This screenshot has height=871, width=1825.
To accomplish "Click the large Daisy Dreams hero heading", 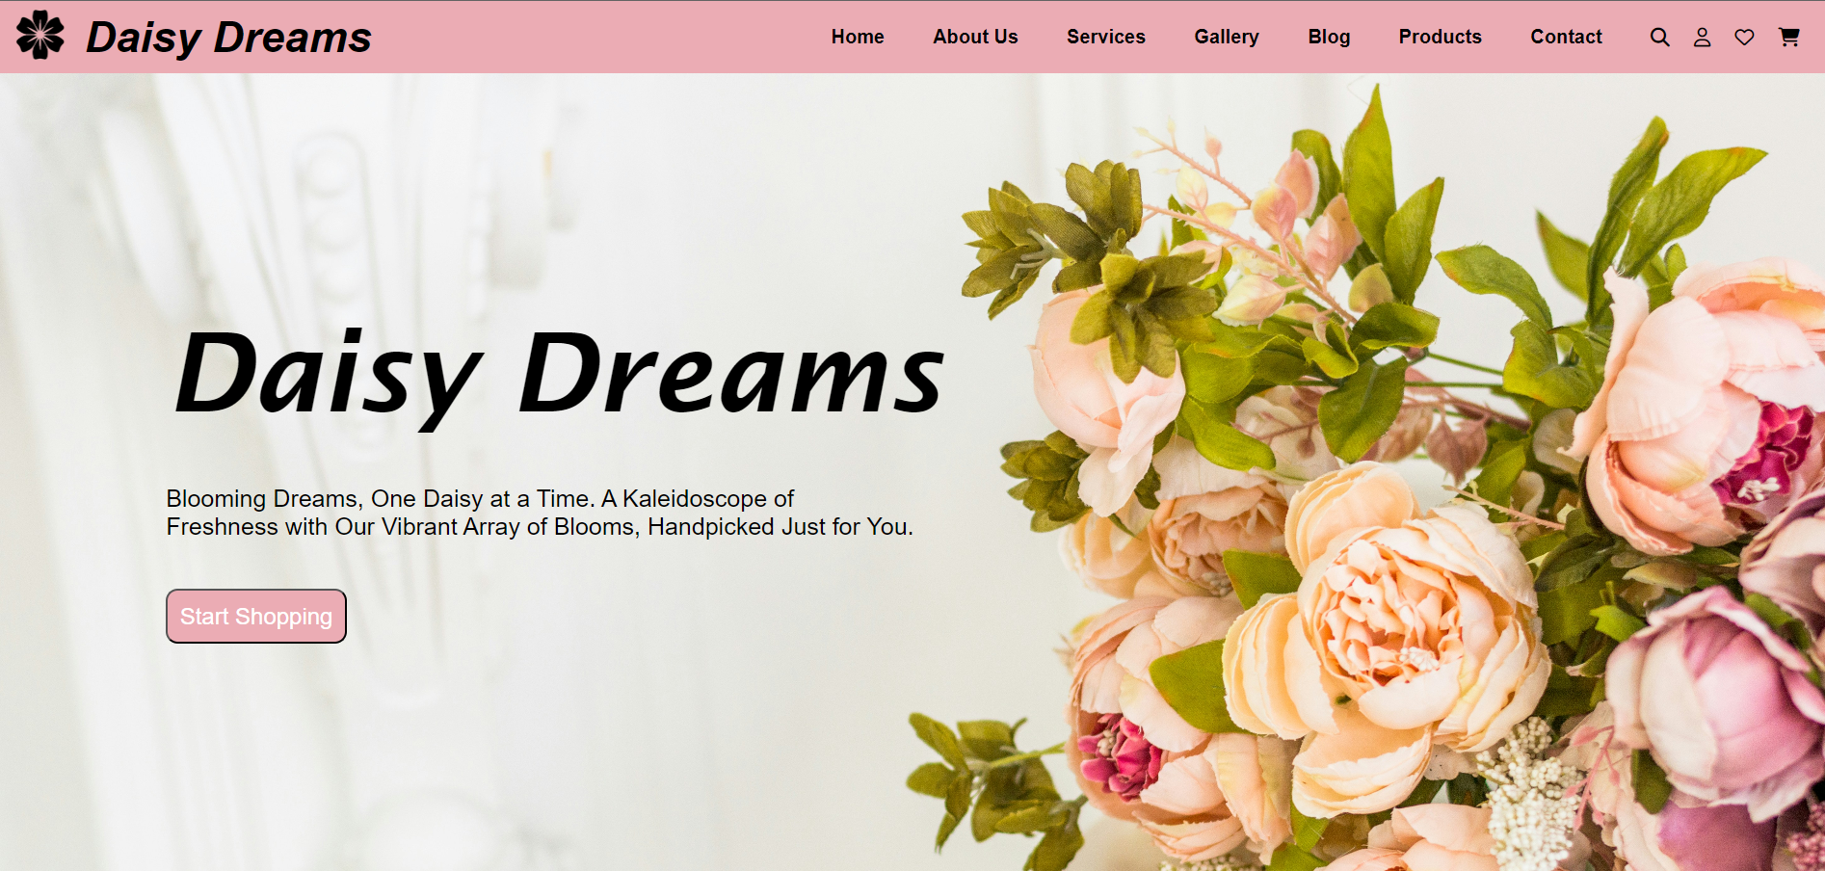I will click(x=559, y=376).
